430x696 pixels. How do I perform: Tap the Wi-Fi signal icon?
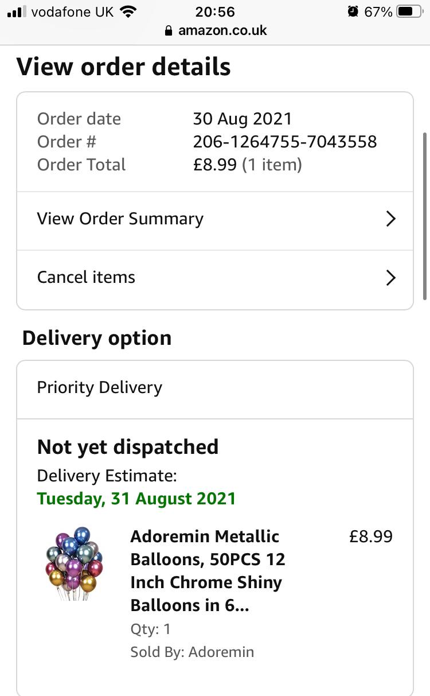(129, 11)
